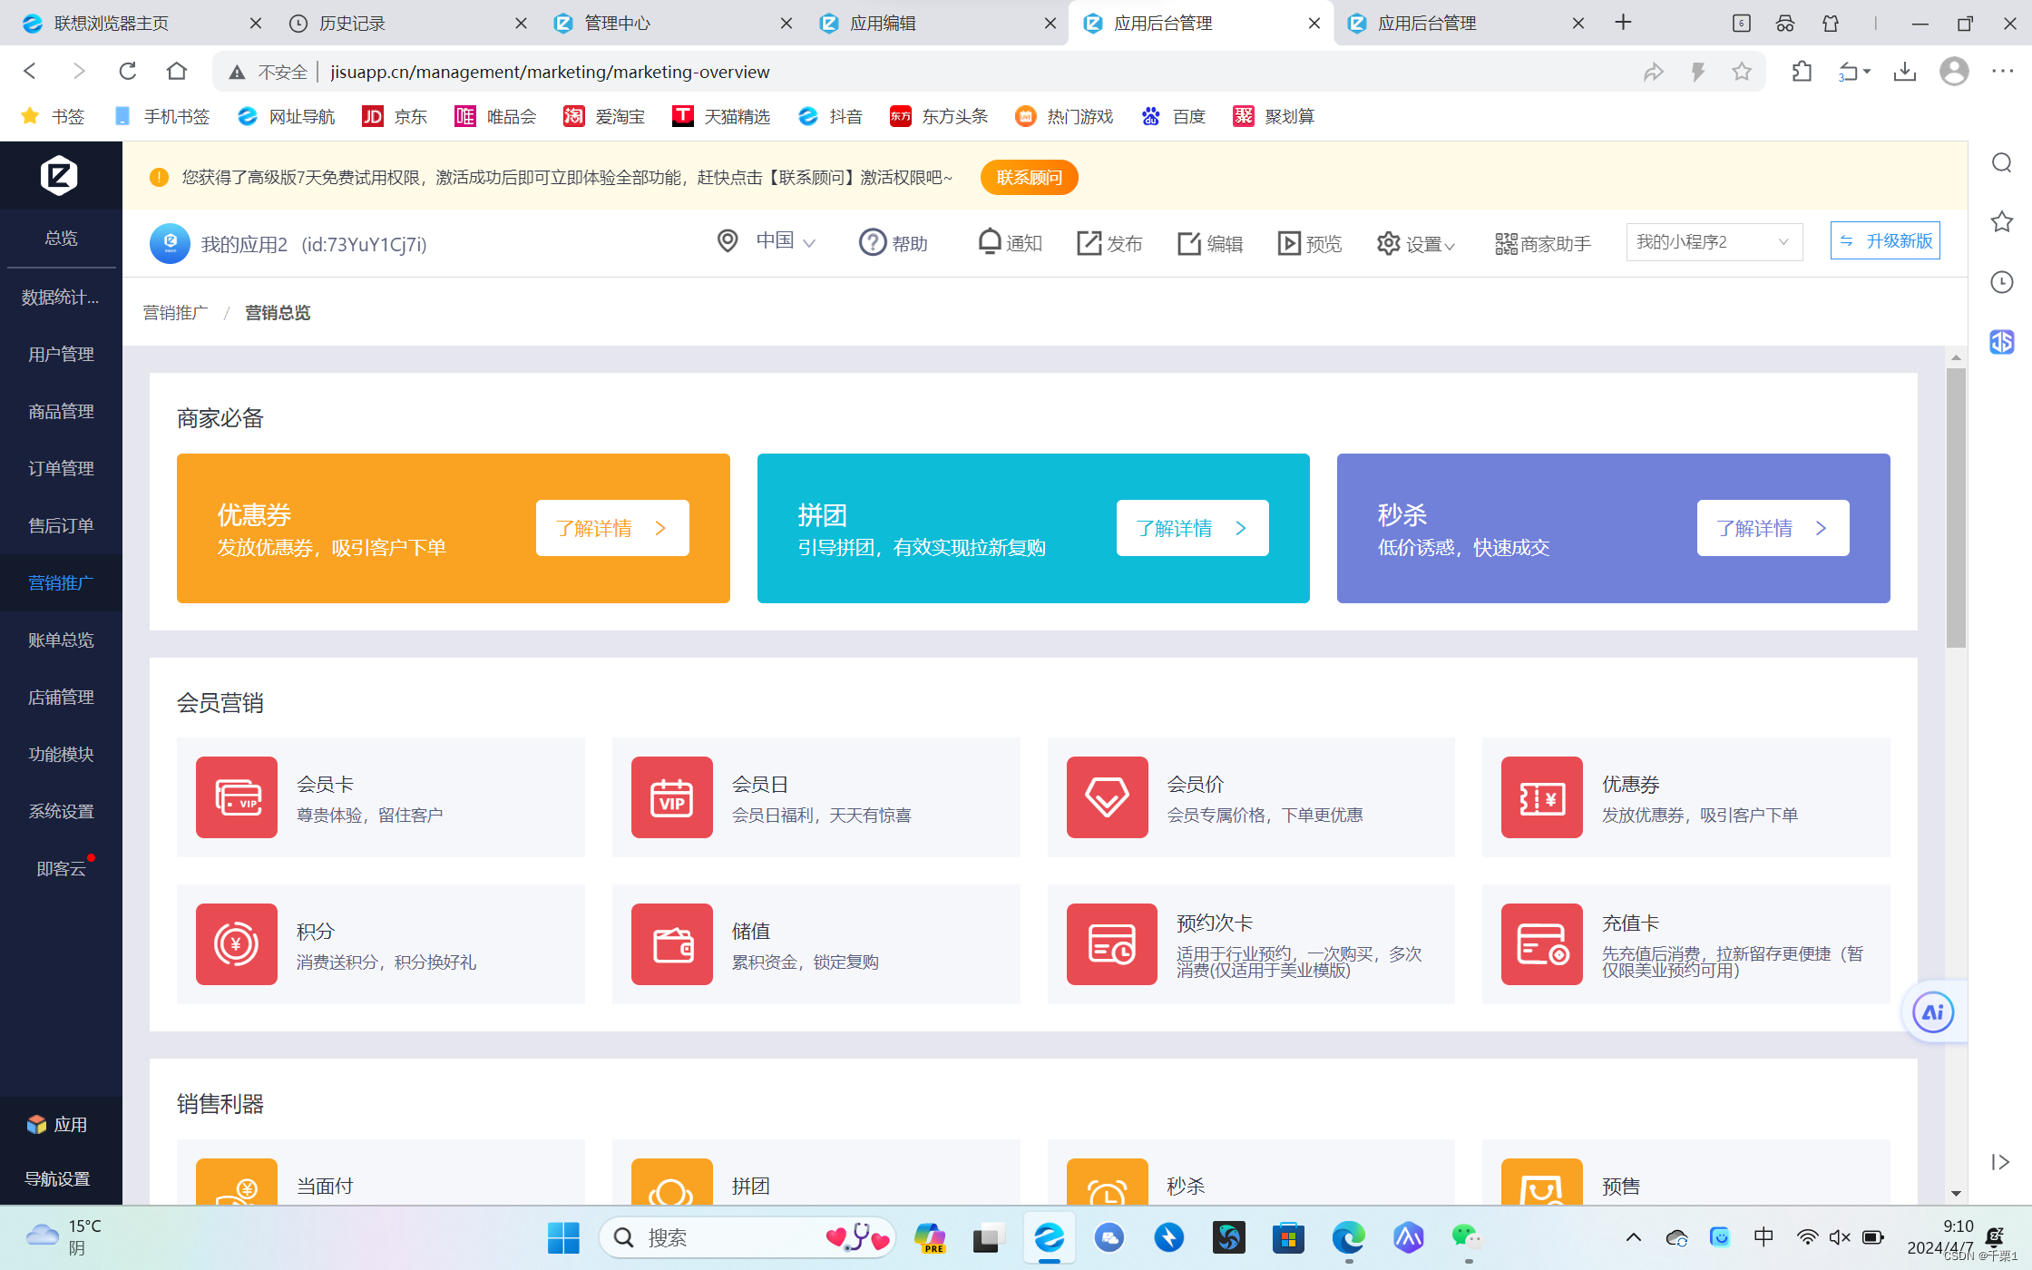Open WeChat from the taskbar
Viewport: 2032px width, 1270px height.
[1466, 1237]
